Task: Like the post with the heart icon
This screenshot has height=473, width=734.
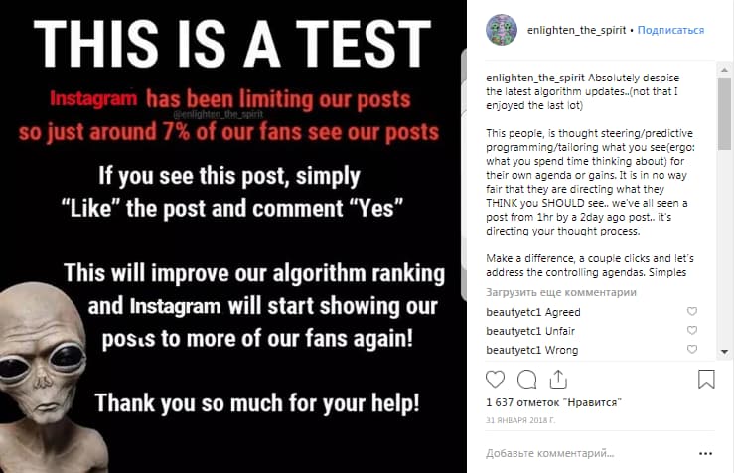Action: 495,380
